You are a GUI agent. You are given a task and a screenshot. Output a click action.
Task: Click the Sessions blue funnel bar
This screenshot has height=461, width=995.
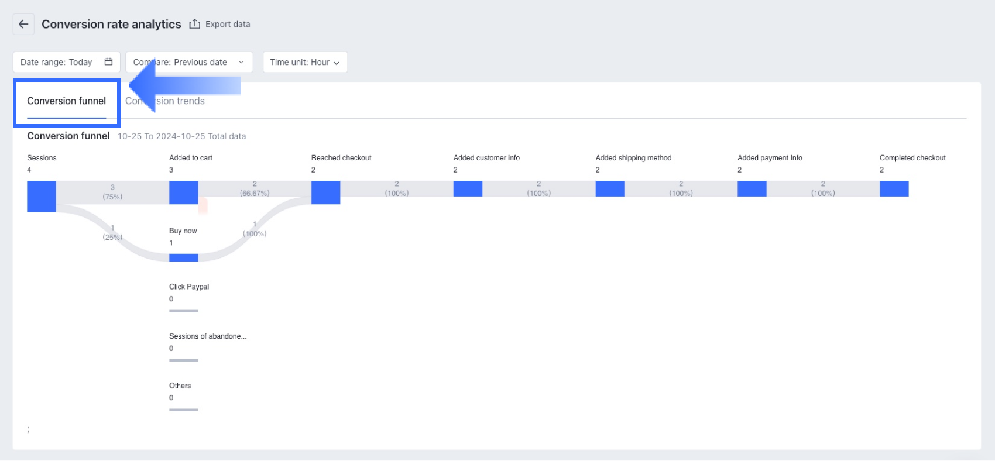tap(42, 196)
